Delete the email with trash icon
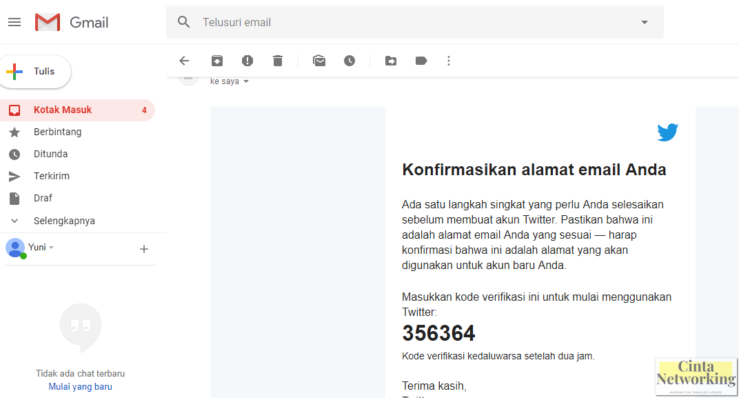The width and height of the screenshot is (739, 398). tap(278, 61)
